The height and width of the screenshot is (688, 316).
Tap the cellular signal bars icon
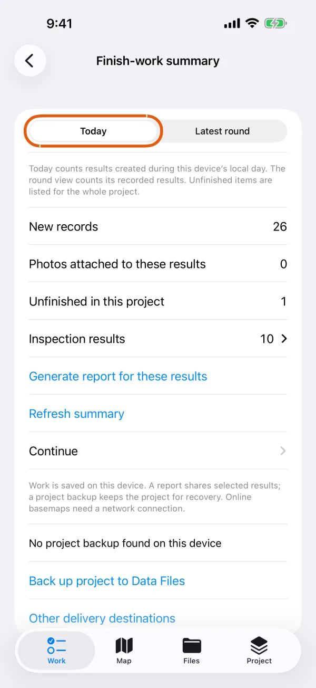click(232, 24)
